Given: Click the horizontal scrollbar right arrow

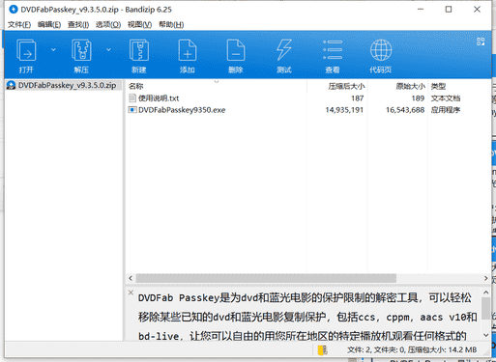Looking at the screenshot, I should (x=485, y=278).
